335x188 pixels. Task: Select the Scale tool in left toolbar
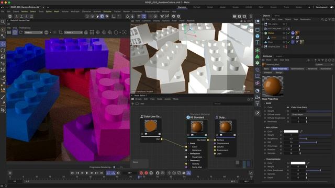click(x=3, y=57)
